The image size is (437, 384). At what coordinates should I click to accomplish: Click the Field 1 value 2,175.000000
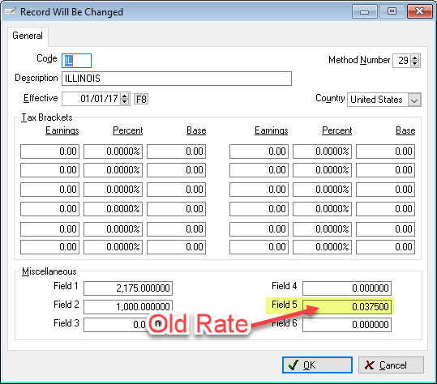tap(128, 288)
